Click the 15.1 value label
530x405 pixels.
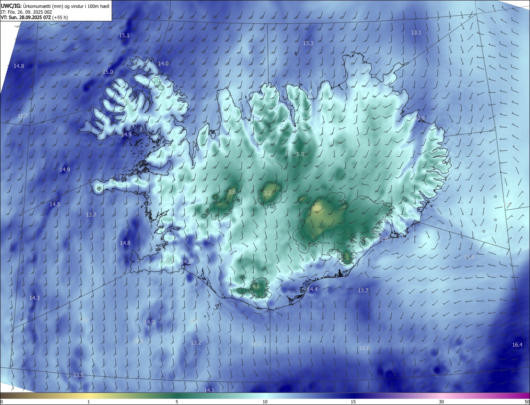pos(124,36)
